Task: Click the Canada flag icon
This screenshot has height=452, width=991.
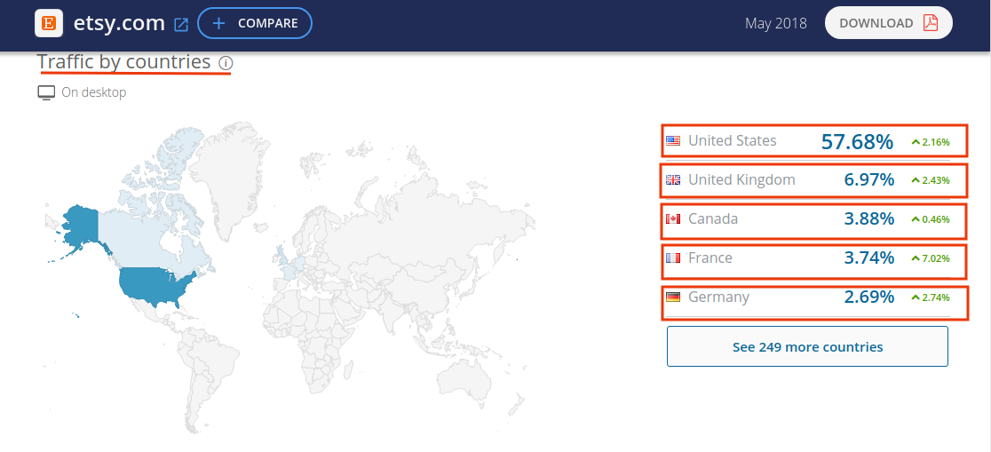Action: pos(673,219)
